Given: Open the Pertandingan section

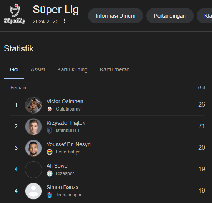Looking at the screenshot, I should tap(170, 16).
